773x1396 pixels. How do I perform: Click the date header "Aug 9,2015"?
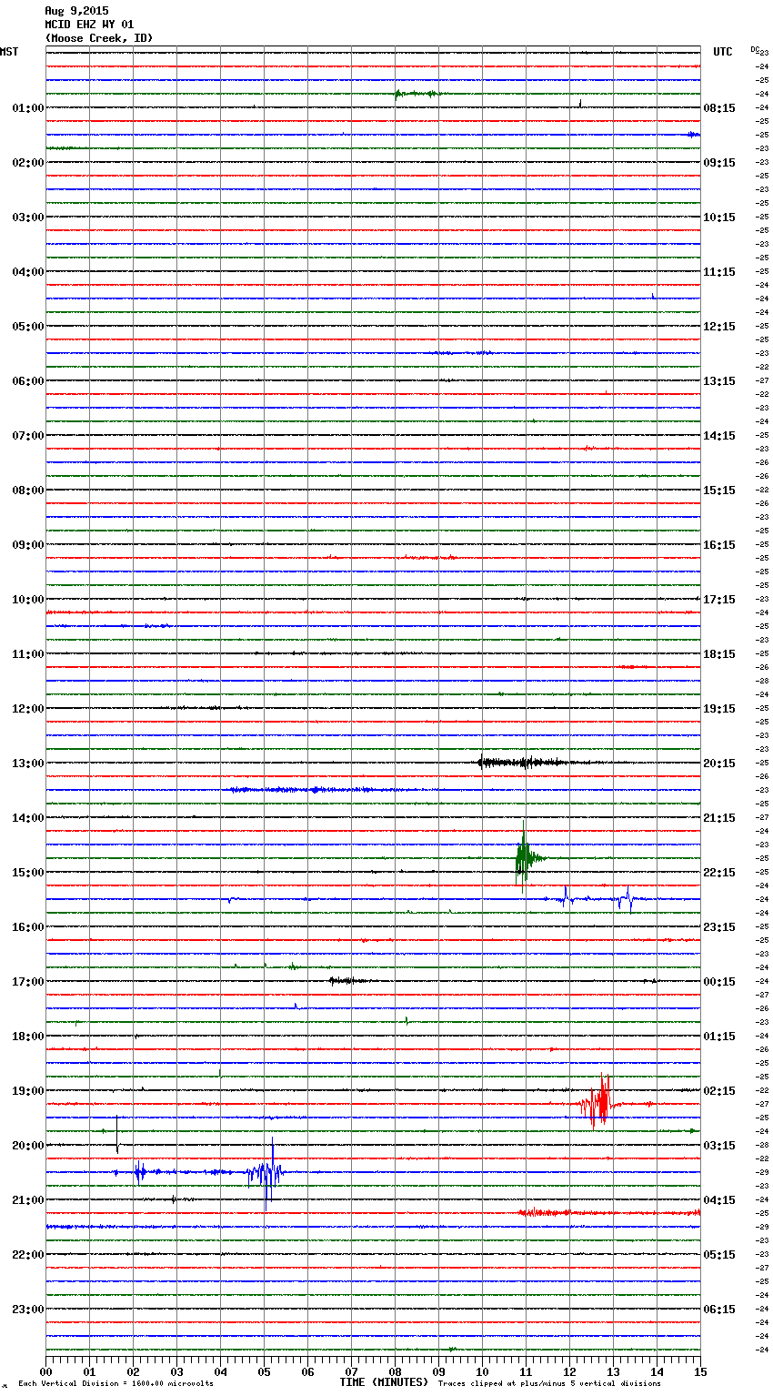point(76,11)
